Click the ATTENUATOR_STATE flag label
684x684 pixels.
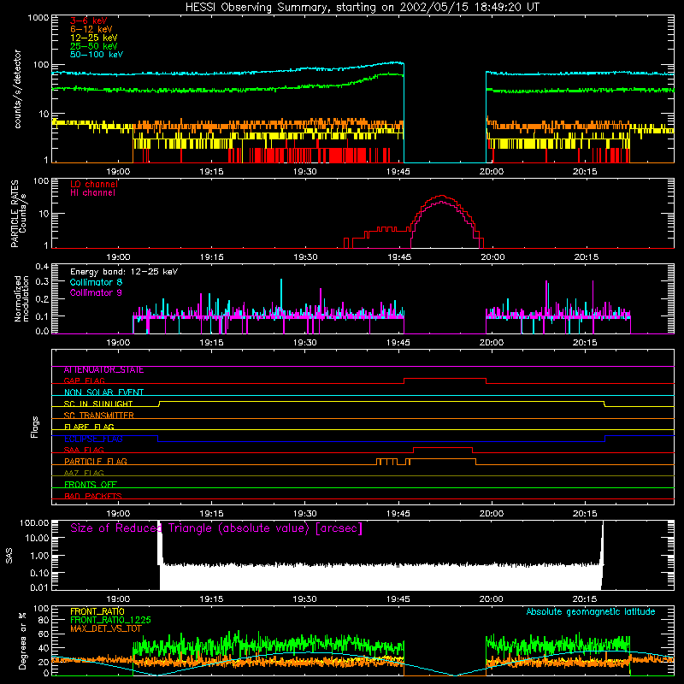click(x=103, y=370)
